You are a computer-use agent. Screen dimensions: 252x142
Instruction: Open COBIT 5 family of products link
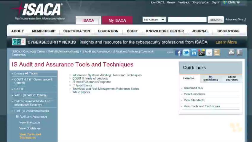click(90, 78)
